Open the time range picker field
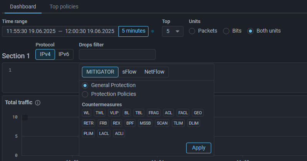 point(60,31)
